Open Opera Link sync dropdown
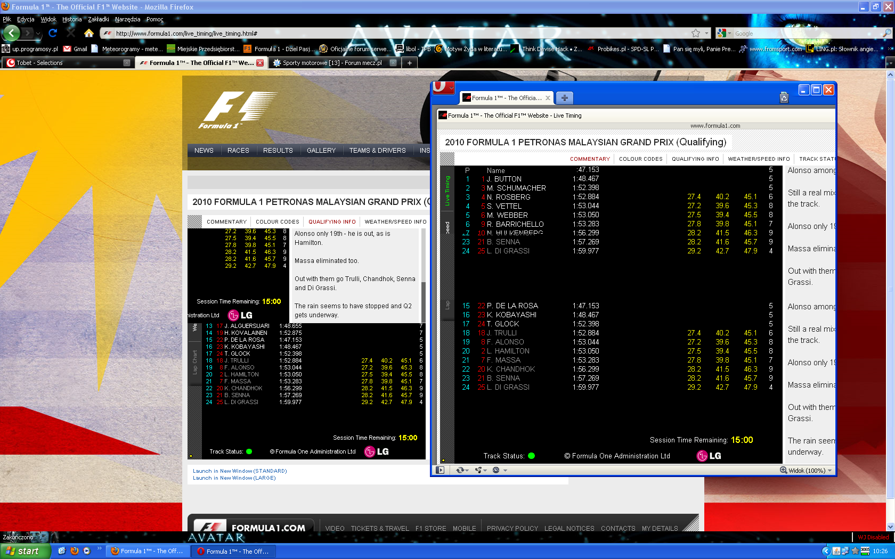The width and height of the screenshot is (895, 559). coord(462,470)
